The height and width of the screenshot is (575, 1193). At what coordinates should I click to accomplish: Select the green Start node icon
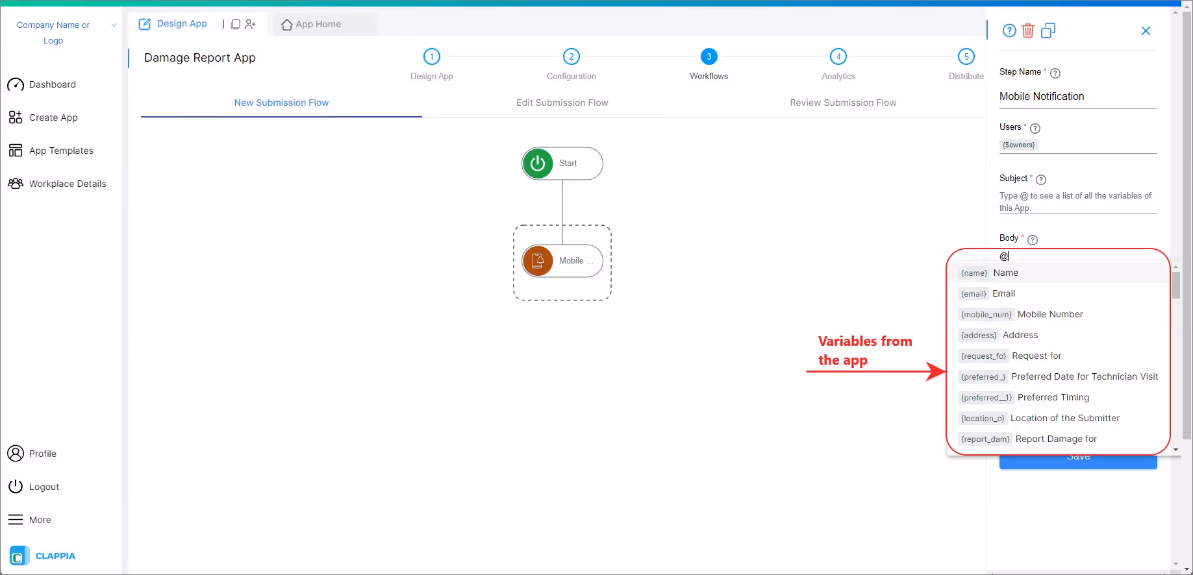point(538,164)
